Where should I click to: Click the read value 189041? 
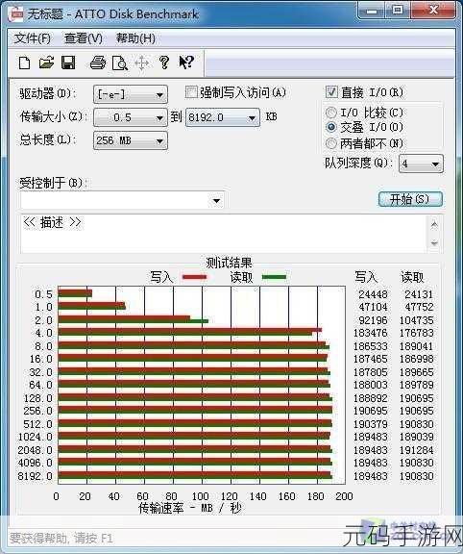[417, 346]
